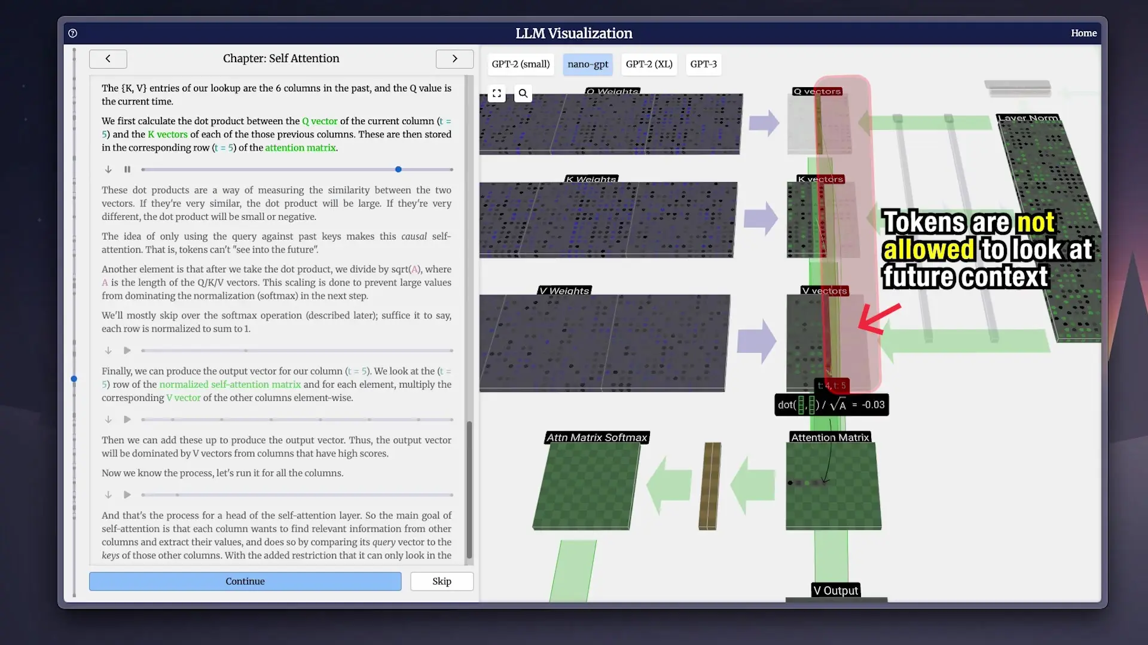Switch to GPT-2 (XL) model

[x=649, y=64]
